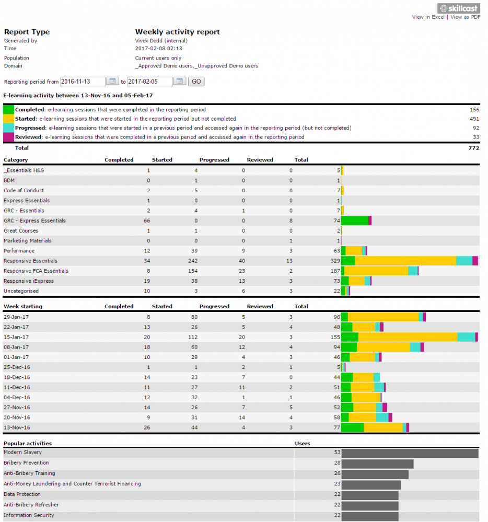Click the 15-Jan-17 week row
This screenshot has height=522, width=488.
pyautogui.click(x=241, y=337)
